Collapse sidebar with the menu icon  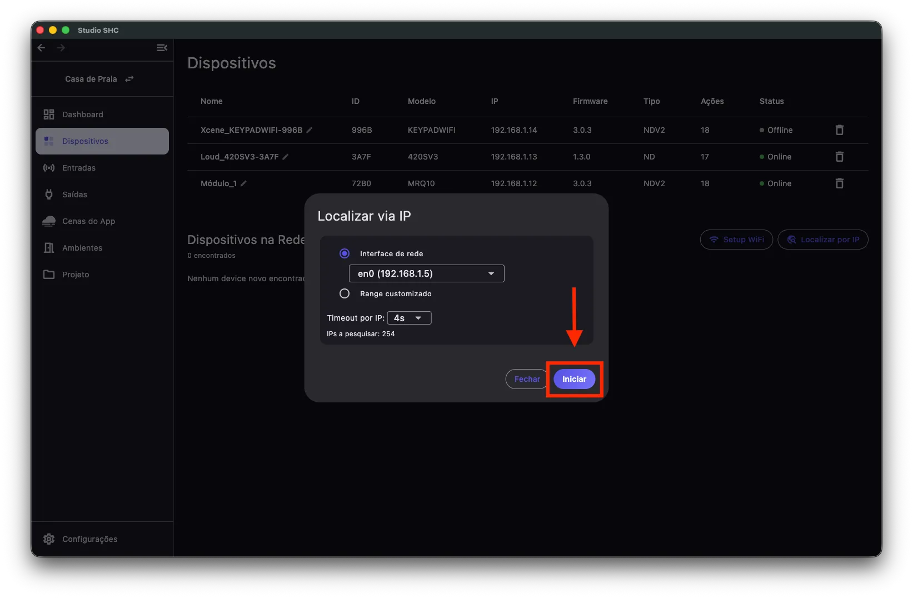click(162, 48)
